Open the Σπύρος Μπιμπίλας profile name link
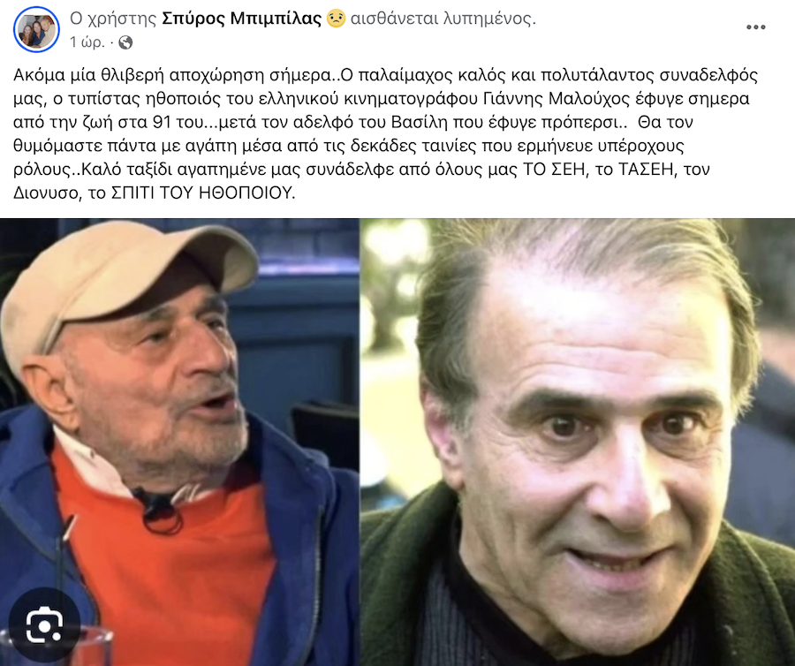This screenshot has width=795, height=666. 241,19
